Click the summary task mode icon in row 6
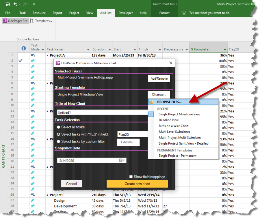Screen dimensions: 260x219 (33, 83)
